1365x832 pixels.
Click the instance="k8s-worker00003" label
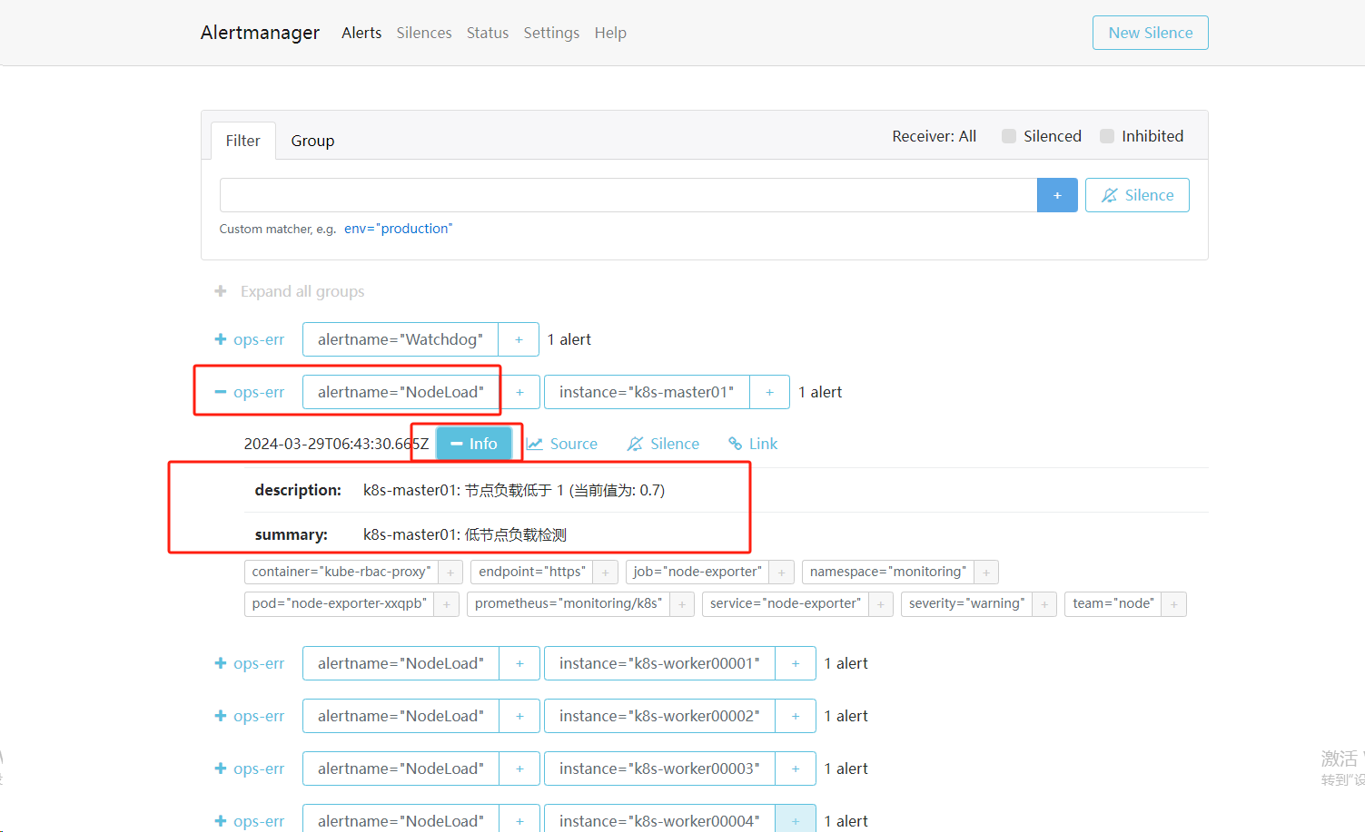click(659, 768)
